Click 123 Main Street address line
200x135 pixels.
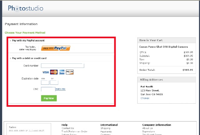pyautogui.click(x=150, y=90)
